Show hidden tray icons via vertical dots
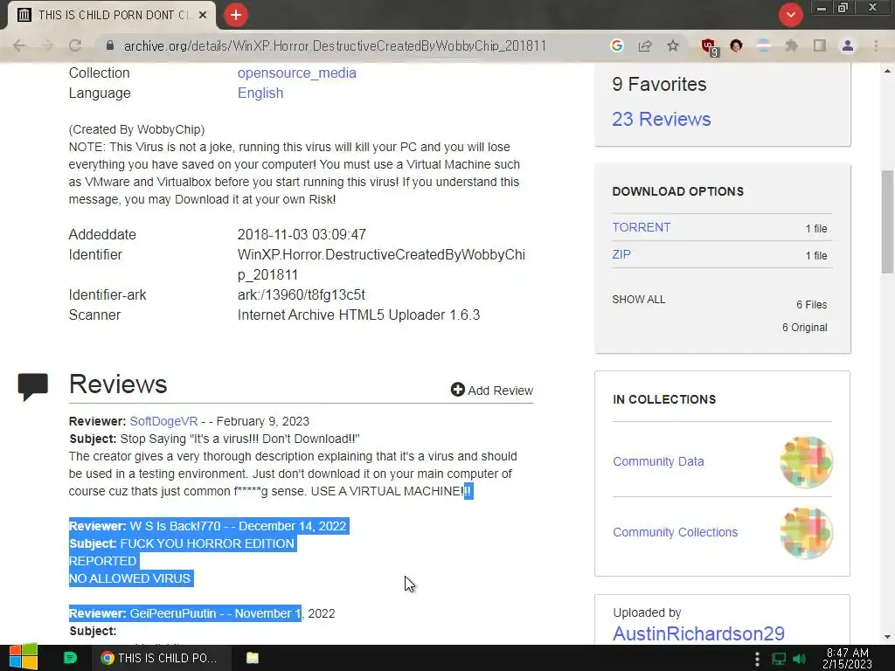 click(757, 659)
